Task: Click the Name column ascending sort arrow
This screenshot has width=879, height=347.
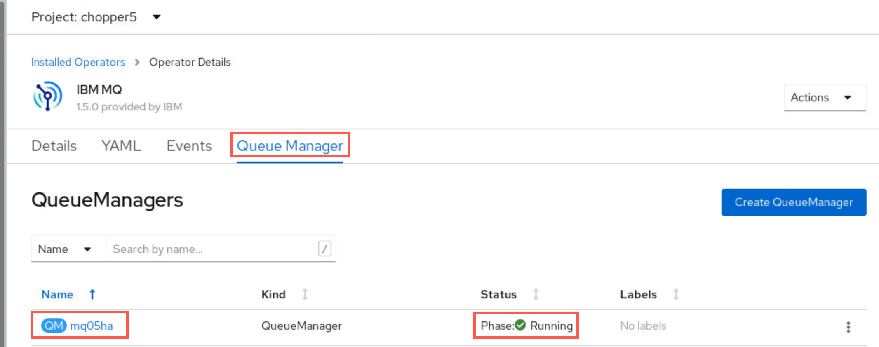Action: tap(92, 294)
